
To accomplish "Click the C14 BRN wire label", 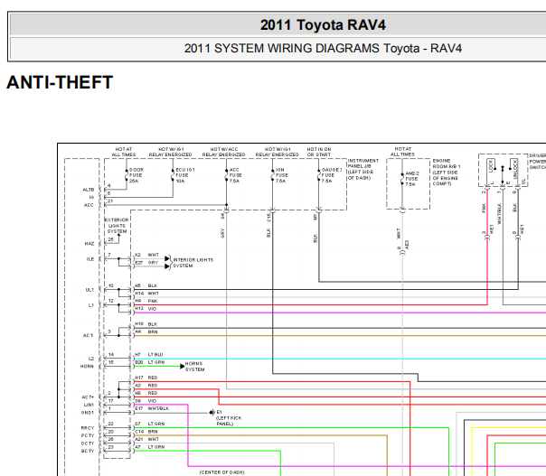I will click(146, 432).
